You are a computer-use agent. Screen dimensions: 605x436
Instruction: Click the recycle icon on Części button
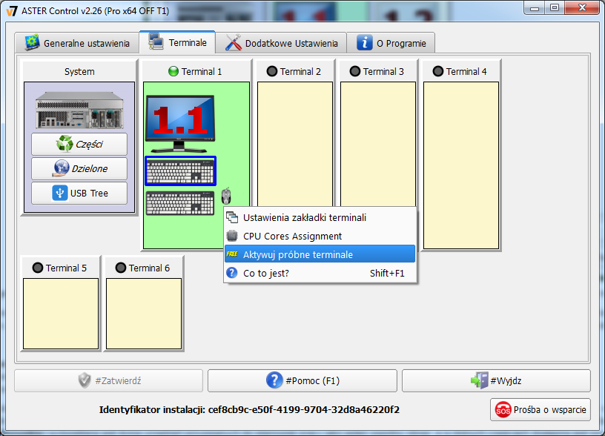click(x=65, y=144)
